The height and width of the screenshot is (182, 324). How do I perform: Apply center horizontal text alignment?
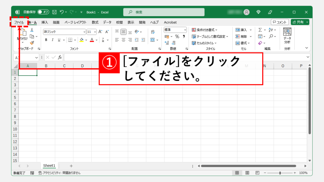point(123,40)
